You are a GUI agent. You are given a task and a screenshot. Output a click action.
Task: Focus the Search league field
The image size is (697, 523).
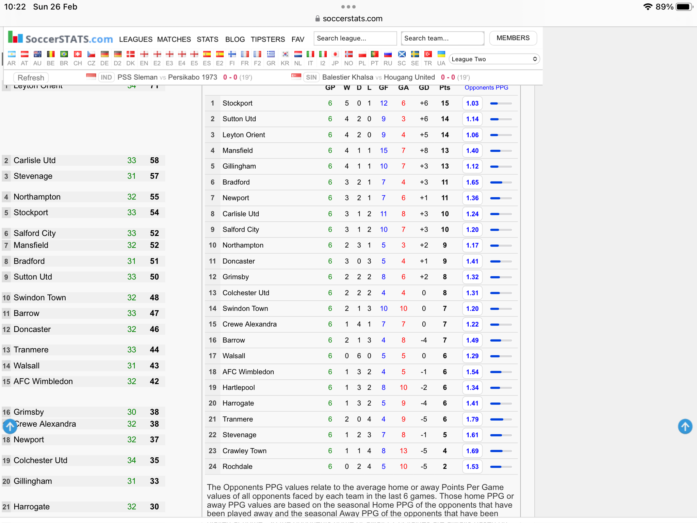tap(355, 38)
